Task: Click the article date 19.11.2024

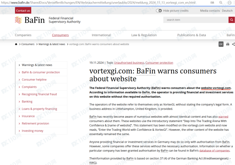Action: [96, 63]
